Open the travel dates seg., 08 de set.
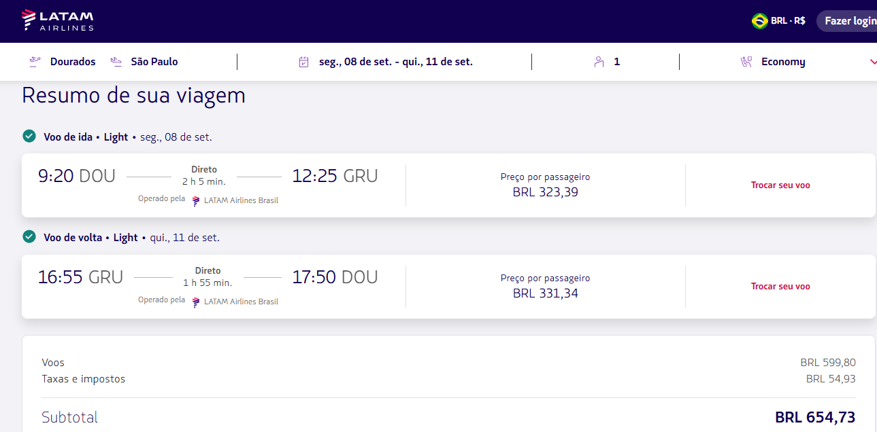The height and width of the screenshot is (432, 877). [x=396, y=62]
